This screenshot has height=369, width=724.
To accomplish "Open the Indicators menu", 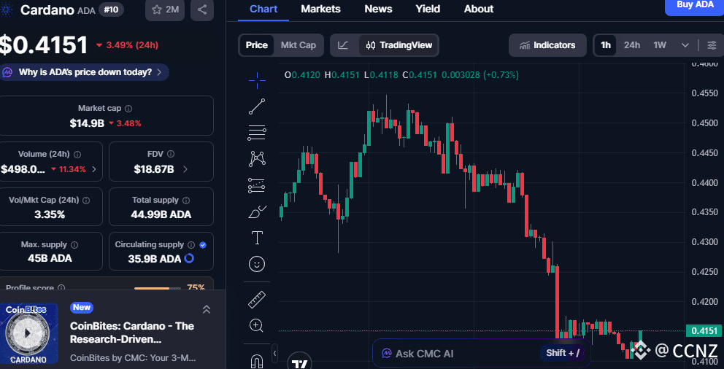I will pos(547,45).
